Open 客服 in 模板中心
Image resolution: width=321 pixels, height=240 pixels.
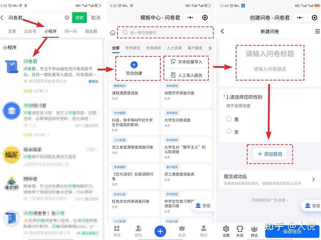pos(203,206)
